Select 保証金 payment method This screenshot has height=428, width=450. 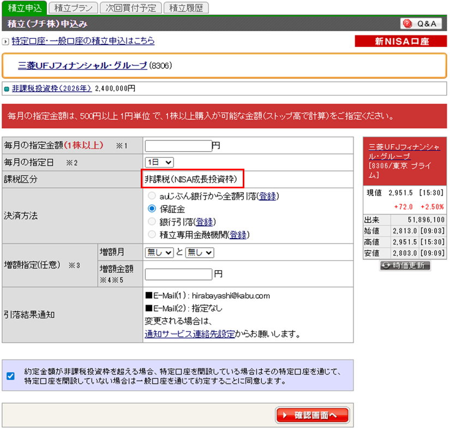152,209
